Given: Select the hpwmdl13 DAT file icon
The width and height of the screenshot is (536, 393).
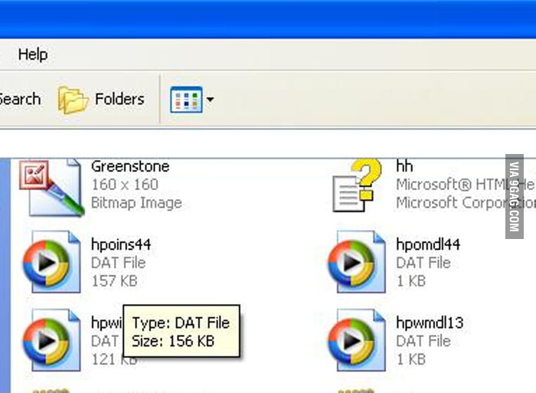Looking at the screenshot, I should (357, 340).
